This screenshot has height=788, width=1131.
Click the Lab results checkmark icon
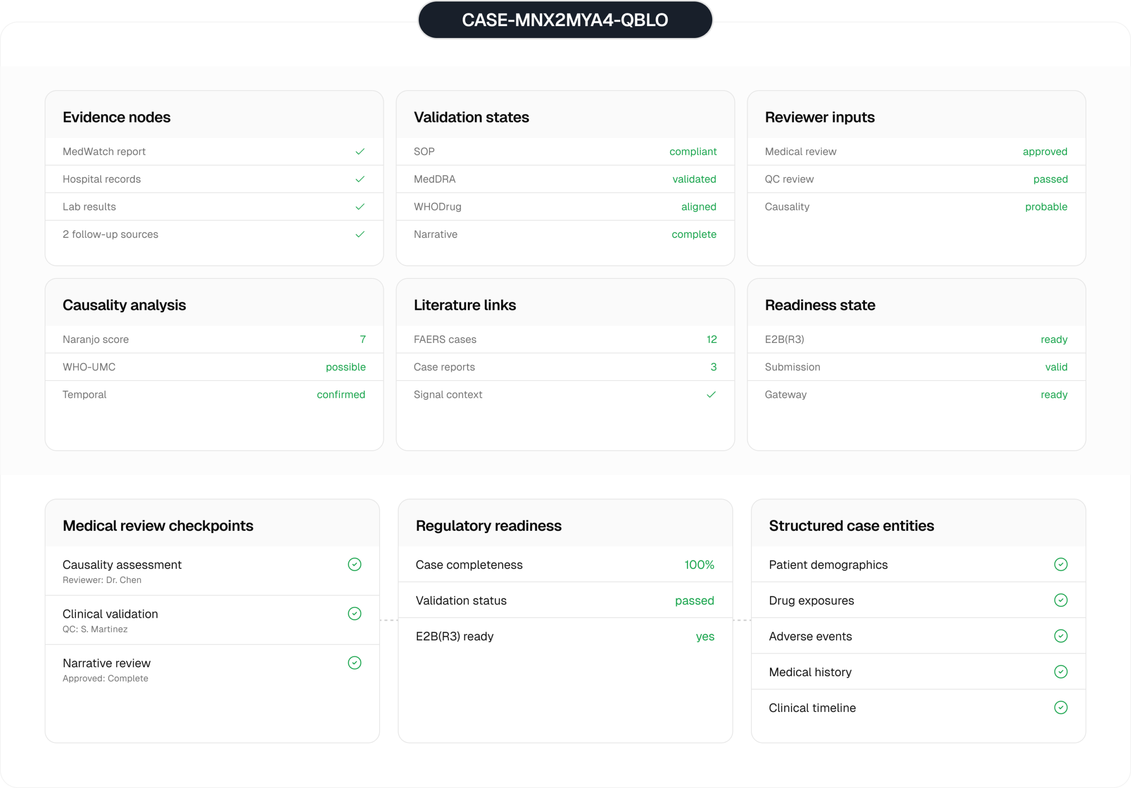(x=360, y=206)
